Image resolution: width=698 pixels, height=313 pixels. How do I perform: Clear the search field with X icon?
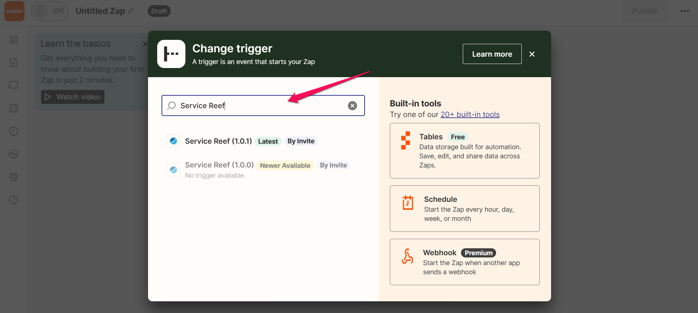(352, 106)
